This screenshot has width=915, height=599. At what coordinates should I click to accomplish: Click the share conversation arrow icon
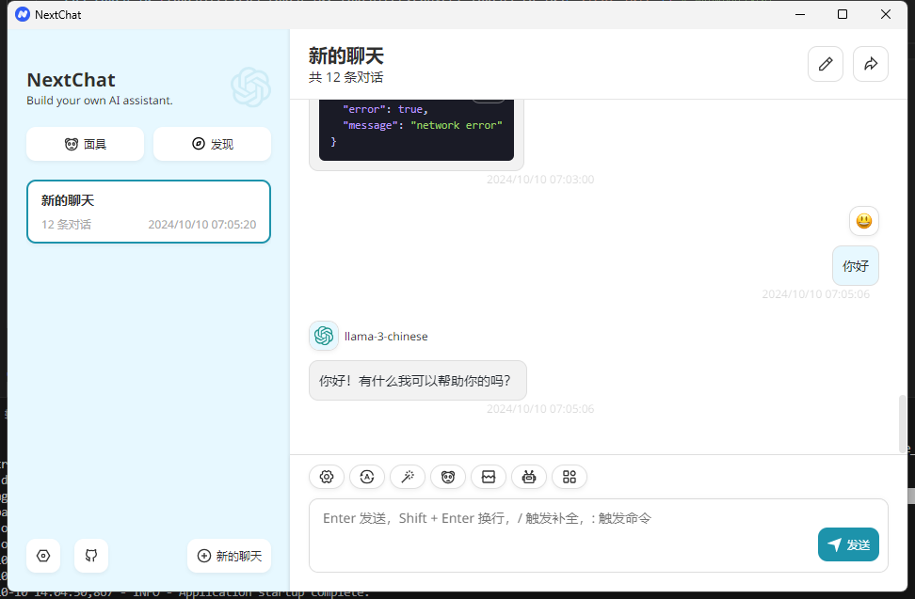pos(871,64)
